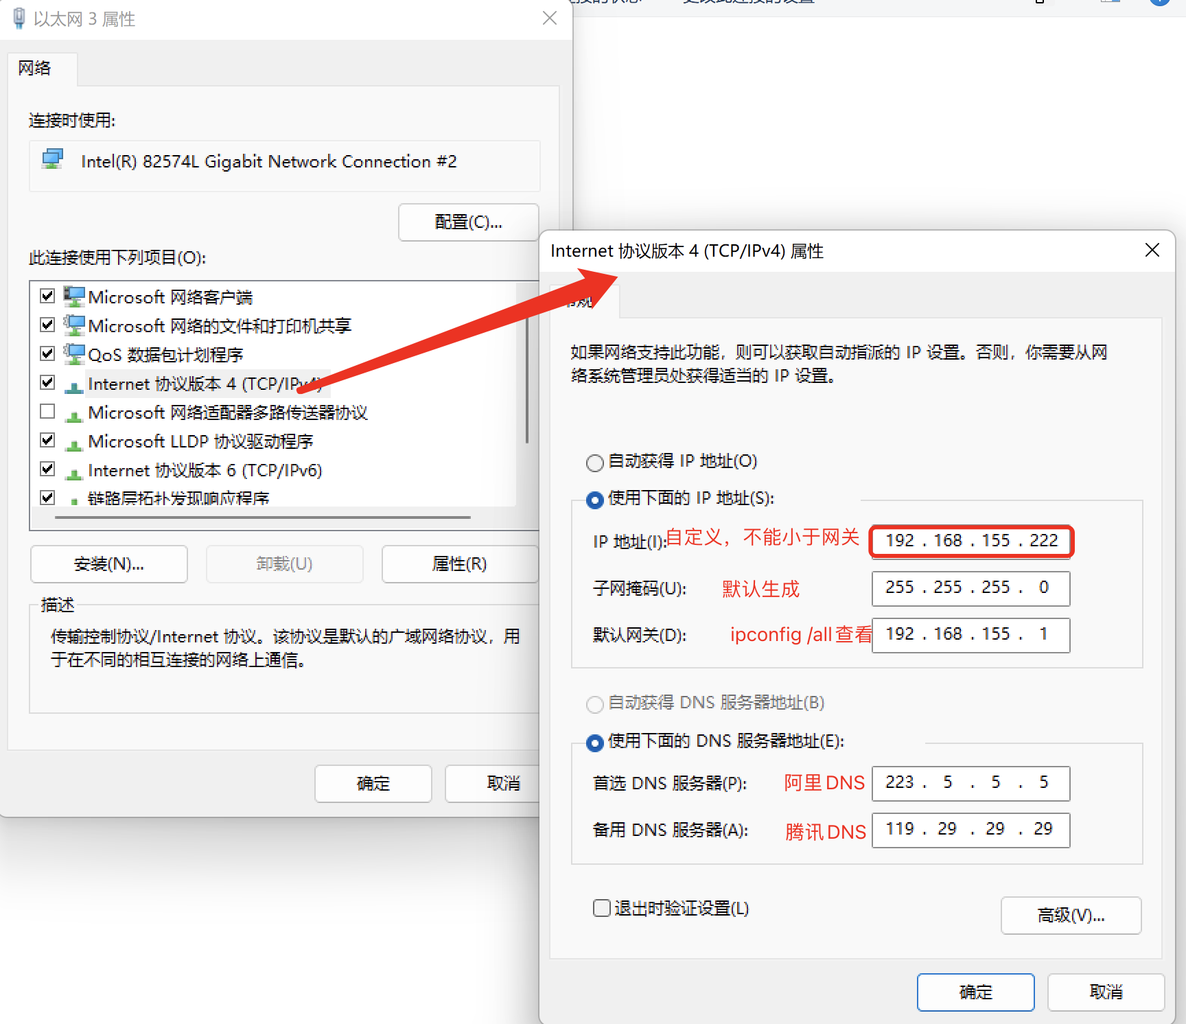Viewport: 1186px width, 1024px height.
Task: Click the Intel 82574L network adapter icon
Action: click(52, 160)
